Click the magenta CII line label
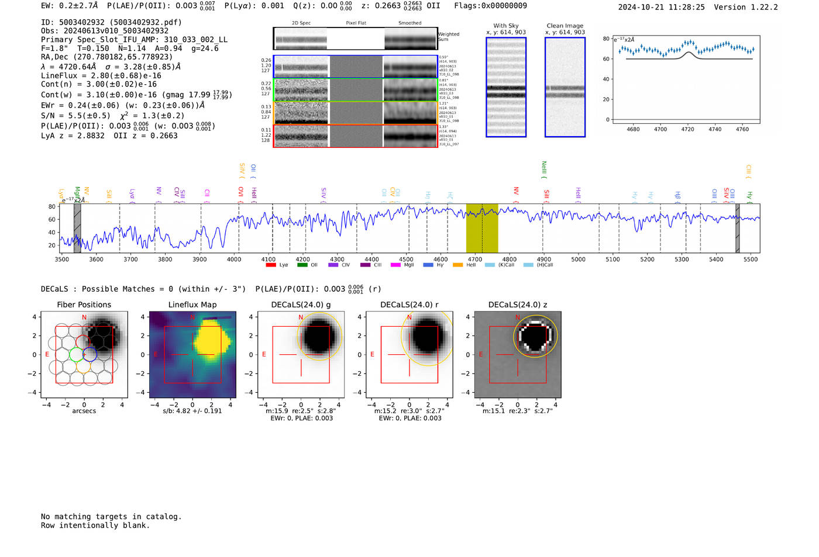The height and width of the screenshot is (557, 819). click(207, 196)
